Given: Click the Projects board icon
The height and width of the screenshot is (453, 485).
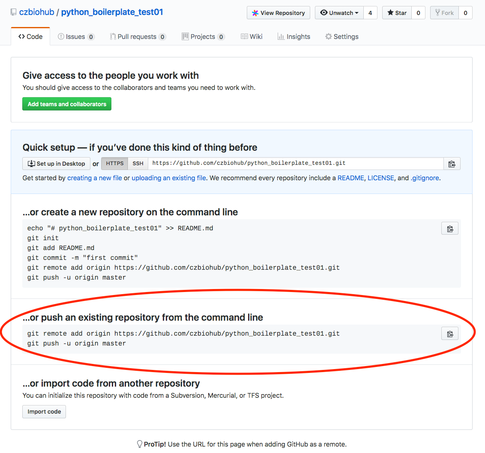Looking at the screenshot, I should (185, 36).
